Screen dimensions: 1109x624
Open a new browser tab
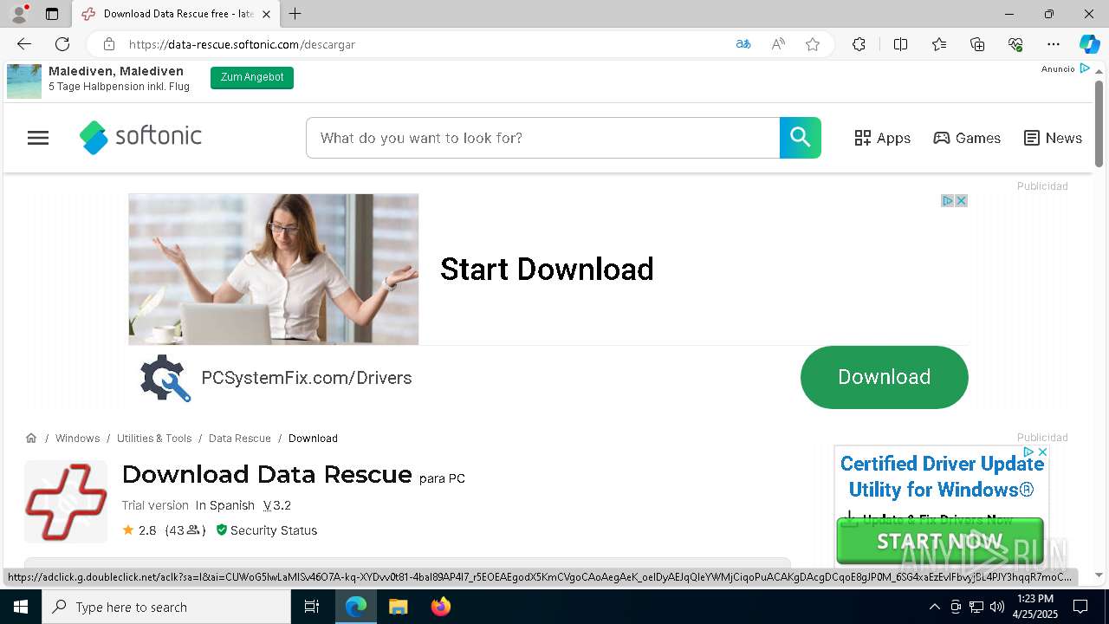[x=295, y=14]
